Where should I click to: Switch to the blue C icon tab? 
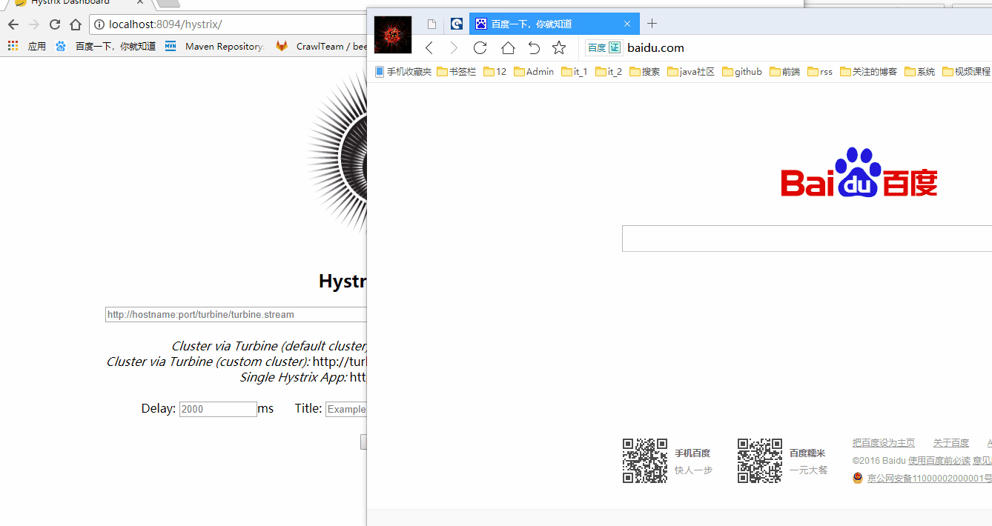[x=457, y=24]
